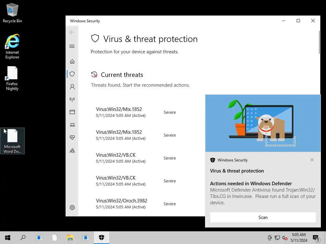Open Firewall & network protection icon

pos(72,99)
